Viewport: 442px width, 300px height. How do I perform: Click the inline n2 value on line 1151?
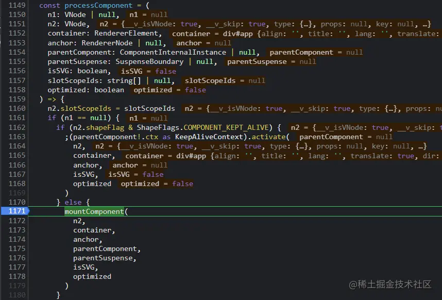pyautogui.click(x=265, y=24)
